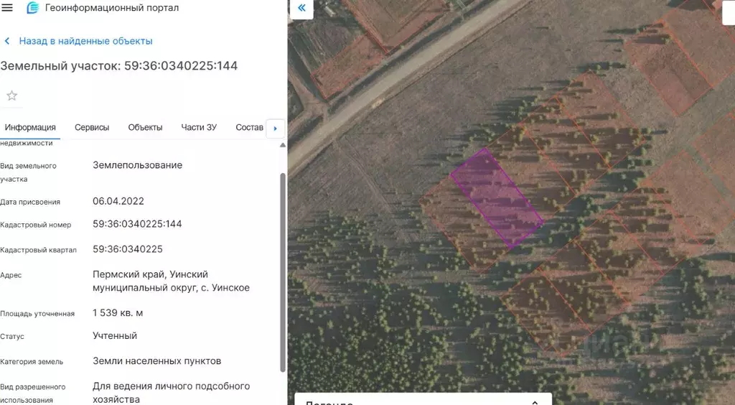735x405 pixels.
Task: Collapse side panel with double chevron
Action: tap(301, 8)
